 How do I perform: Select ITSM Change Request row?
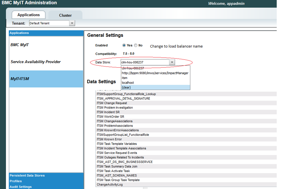pyautogui.click(x=186, y=103)
